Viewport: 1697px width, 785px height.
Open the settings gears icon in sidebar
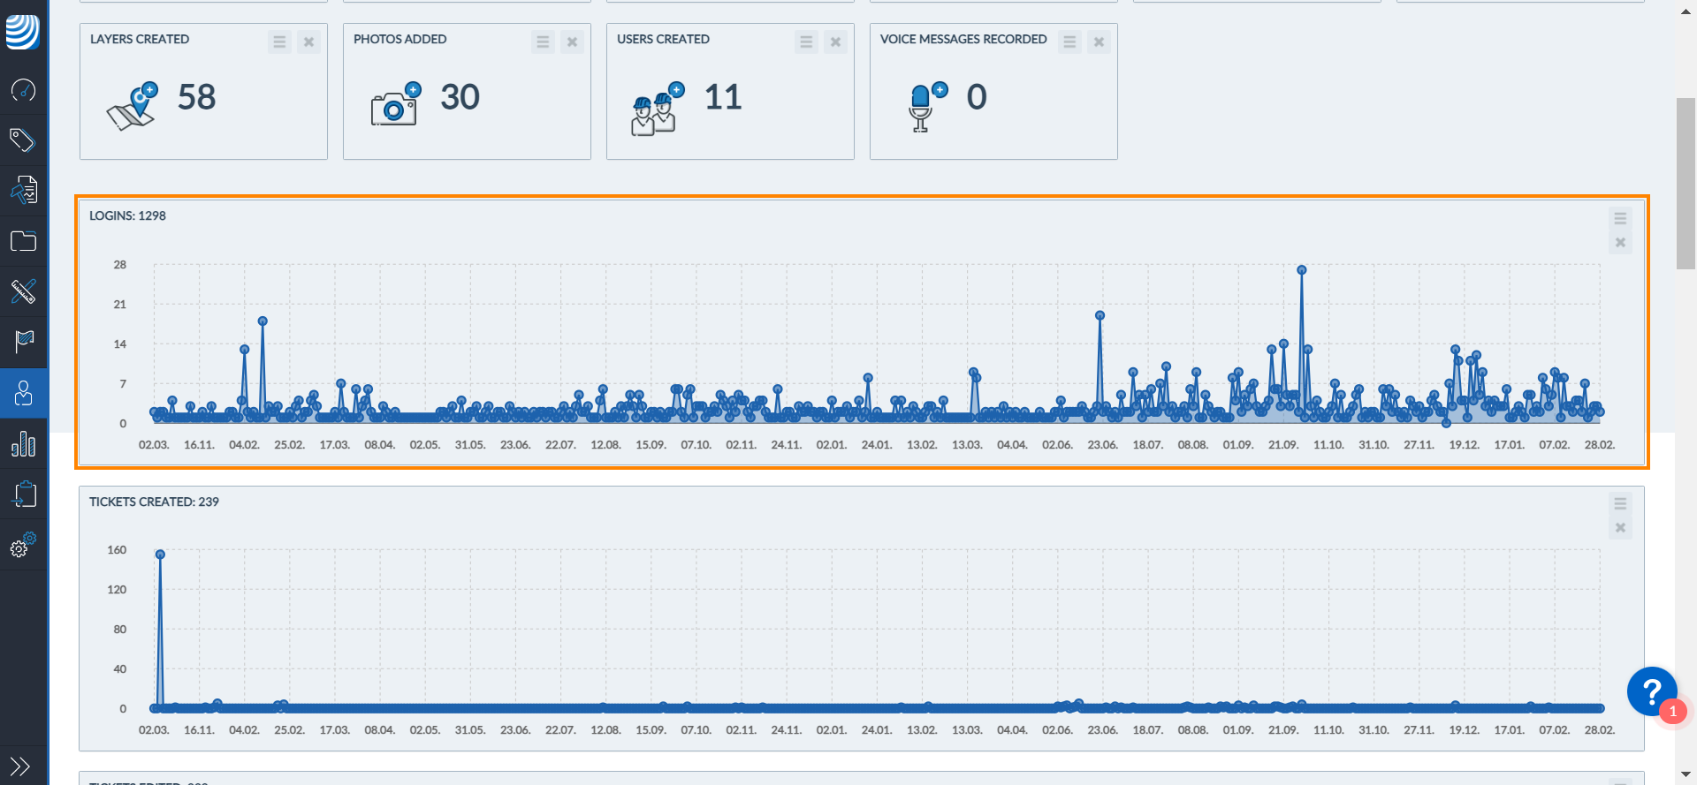coord(23,545)
